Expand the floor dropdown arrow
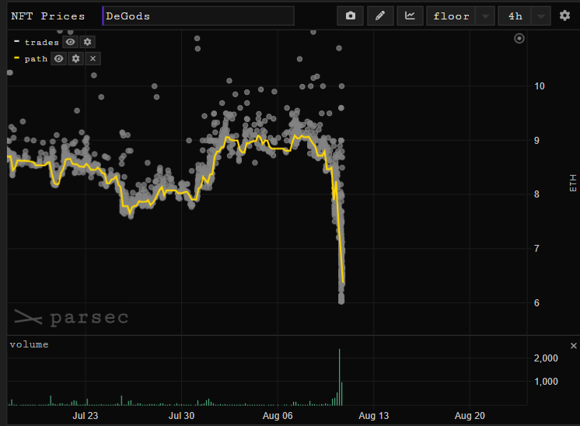Screen dimensions: 580x426 (485, 16)
